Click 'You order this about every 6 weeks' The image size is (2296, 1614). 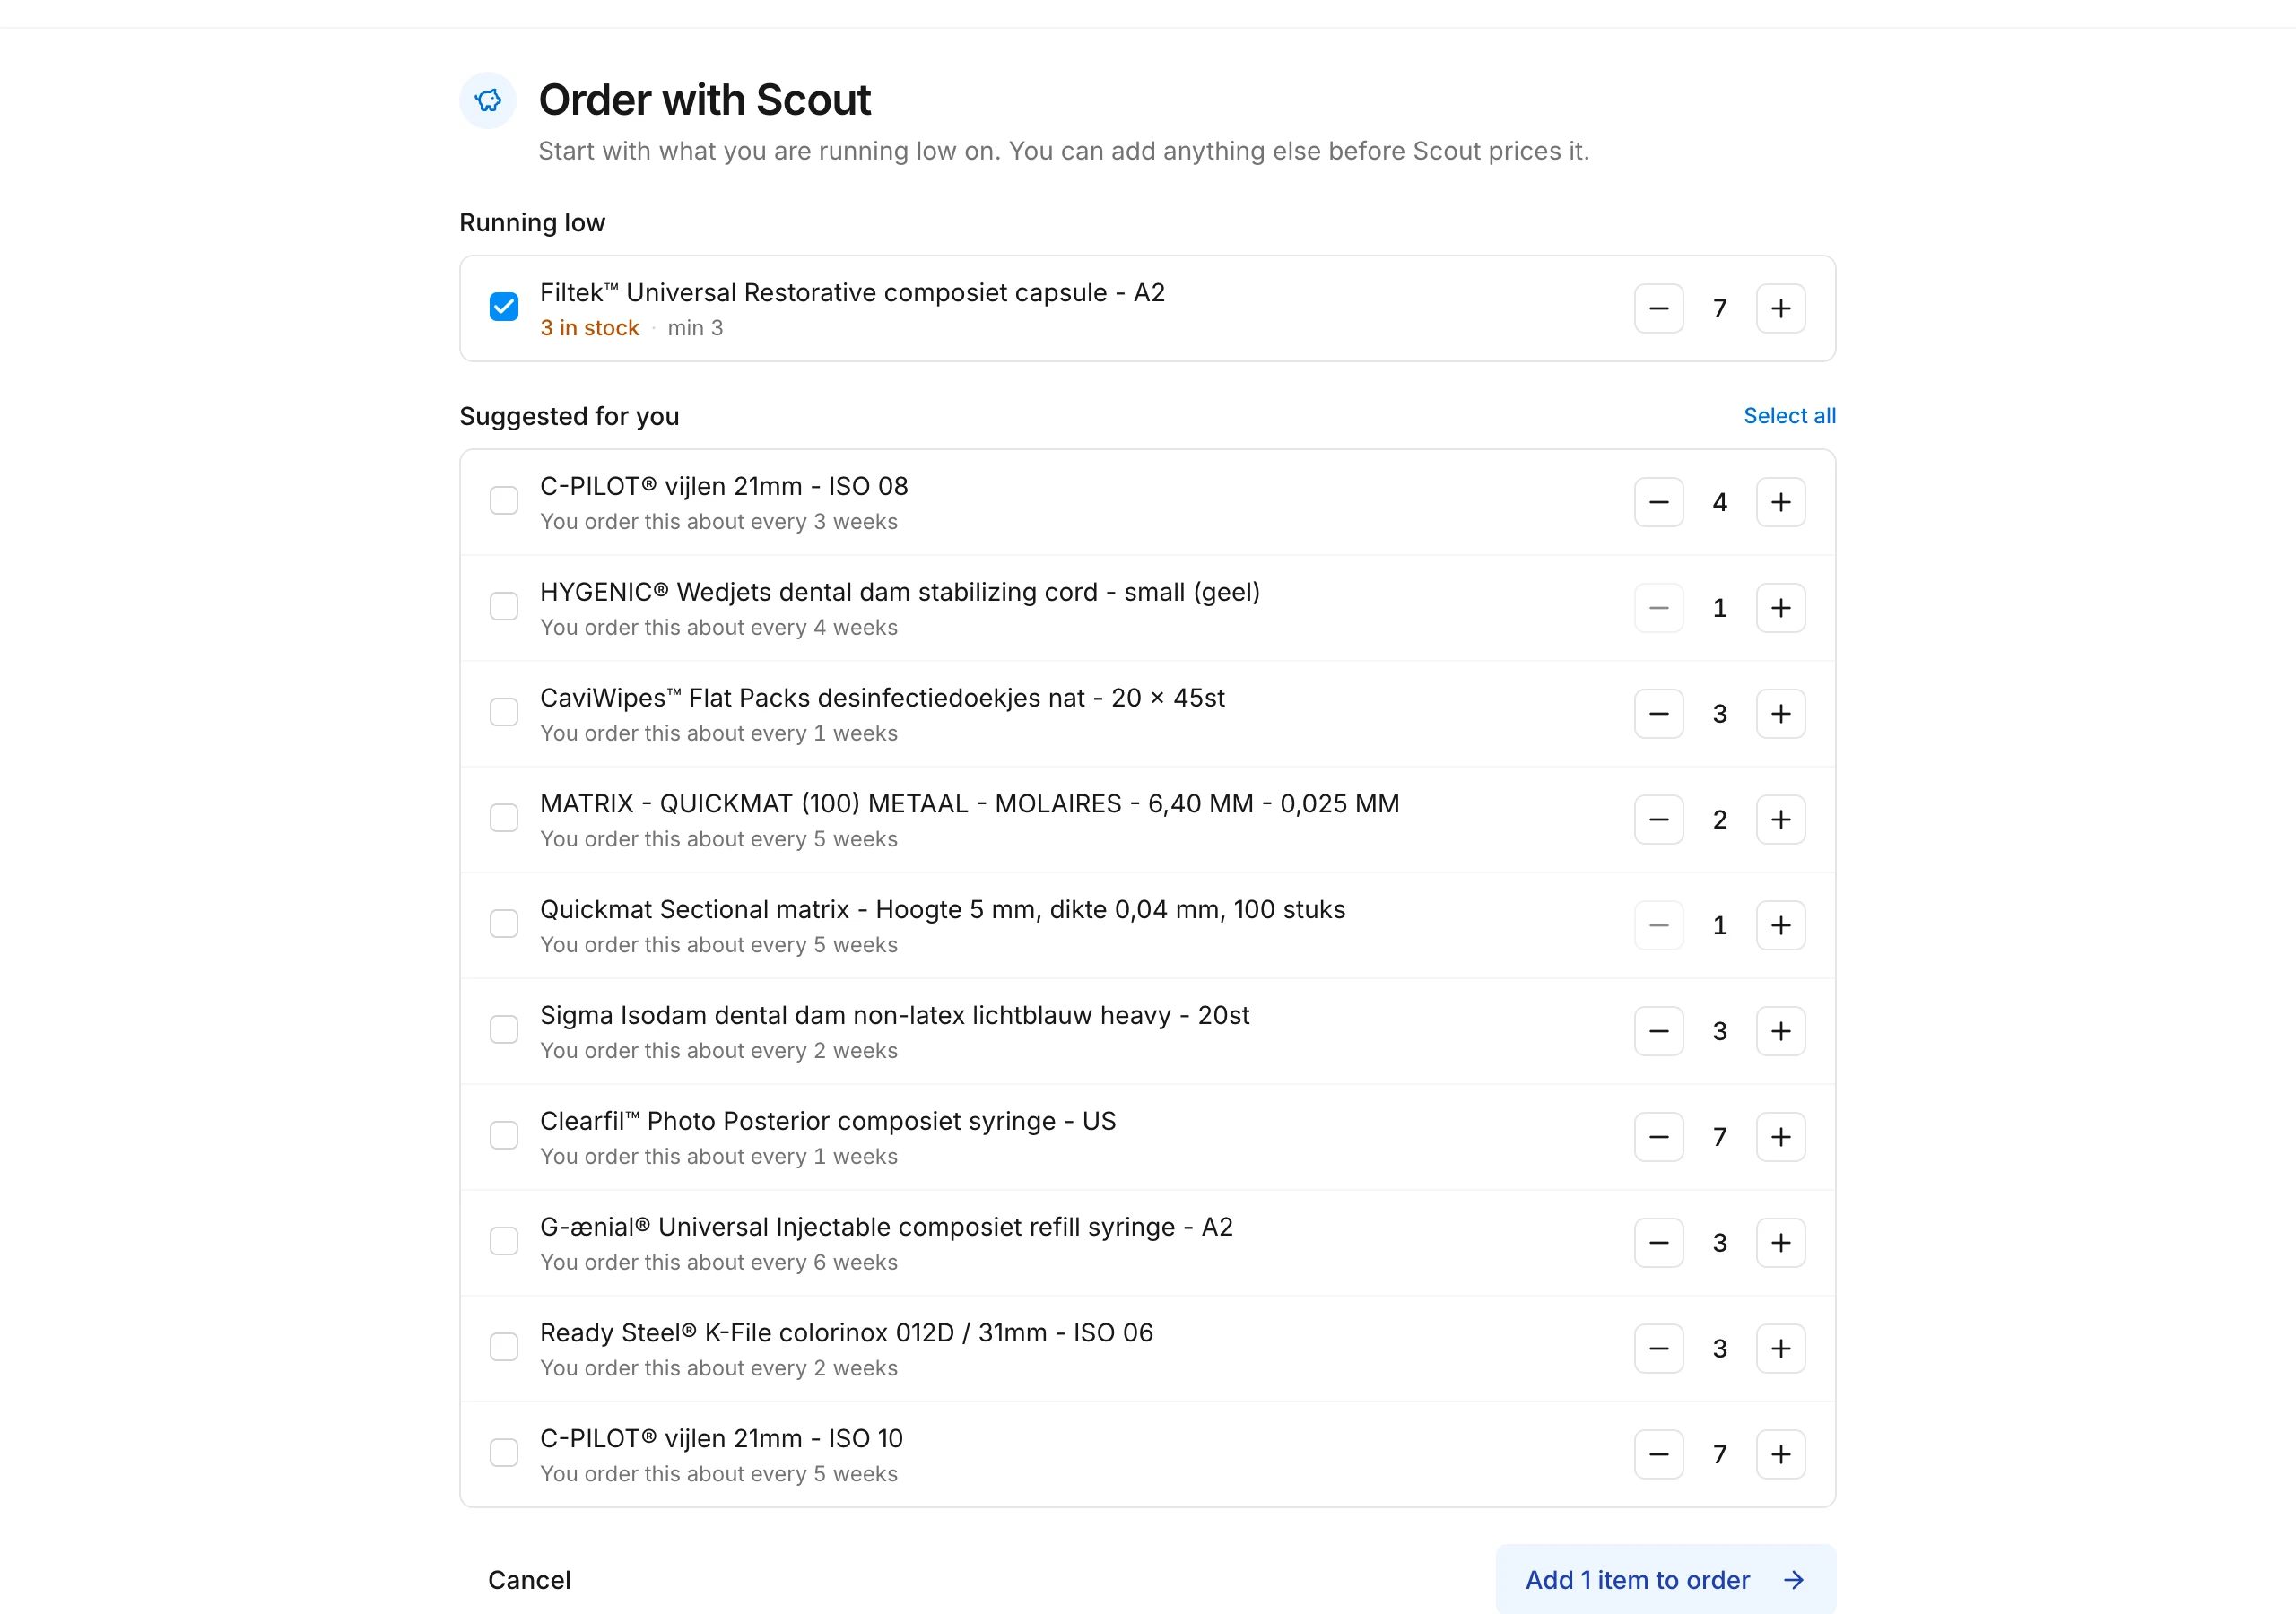pos(719,1262)
